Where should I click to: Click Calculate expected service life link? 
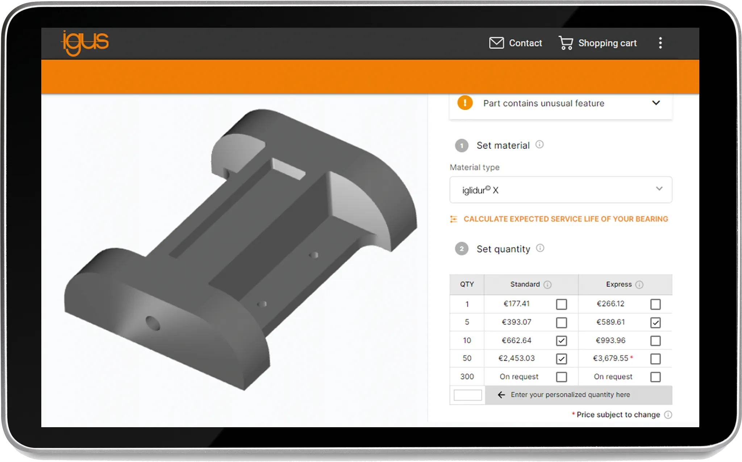point(566,219)
